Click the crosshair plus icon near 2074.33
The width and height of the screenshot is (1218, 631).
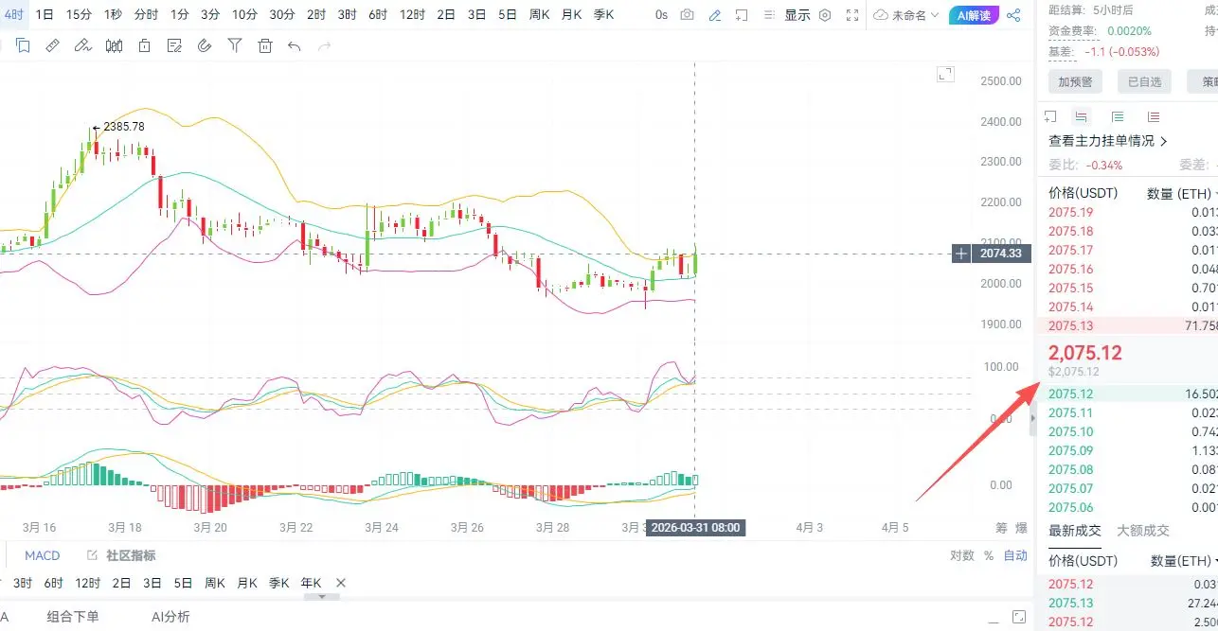click(961, 254)
